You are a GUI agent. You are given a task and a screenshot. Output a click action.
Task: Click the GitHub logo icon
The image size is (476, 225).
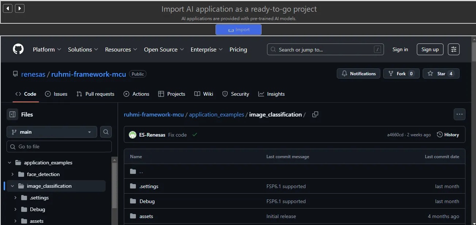[x=18, y=49]
